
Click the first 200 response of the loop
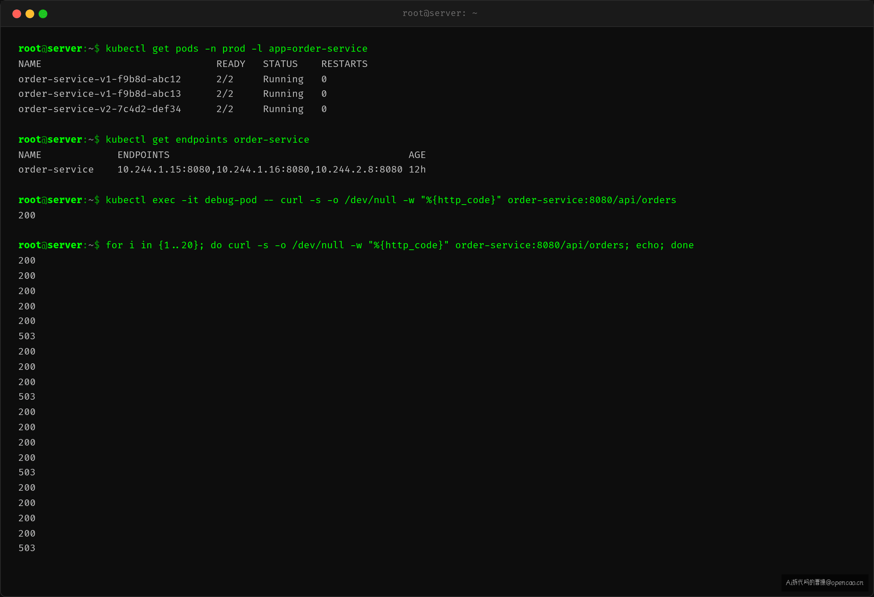[27, 261]
